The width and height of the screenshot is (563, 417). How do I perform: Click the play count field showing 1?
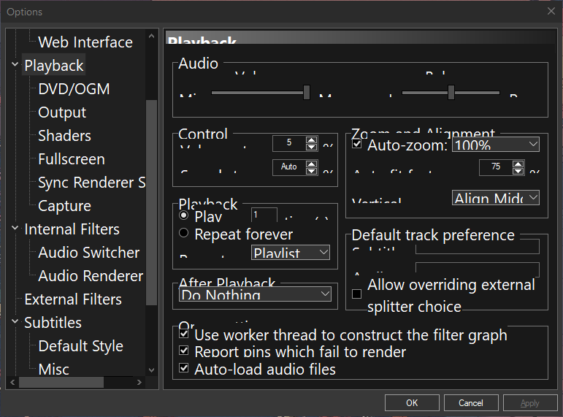(x=264, y=215)
